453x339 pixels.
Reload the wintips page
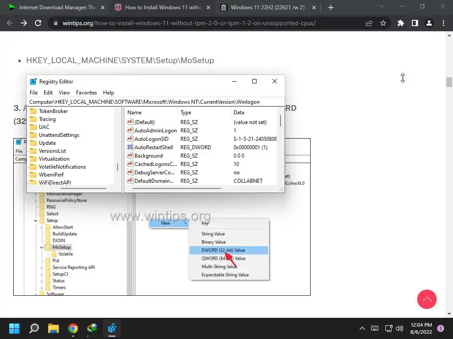click(x=38, y=23)
